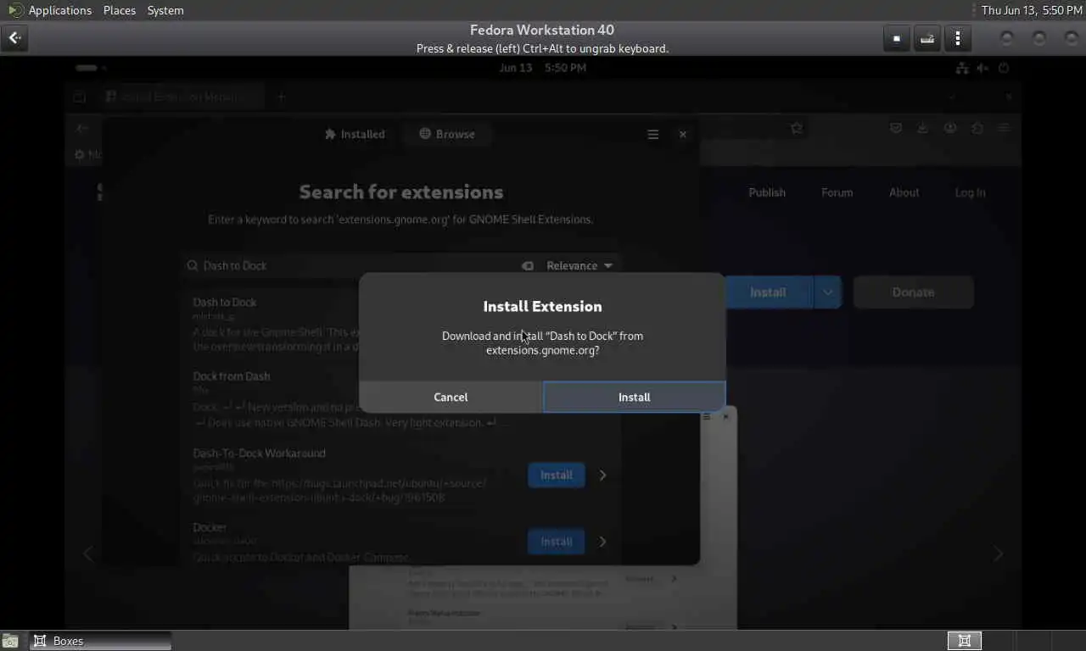
Task: Expand the Docker result details arrow
Action: [603, 541]
